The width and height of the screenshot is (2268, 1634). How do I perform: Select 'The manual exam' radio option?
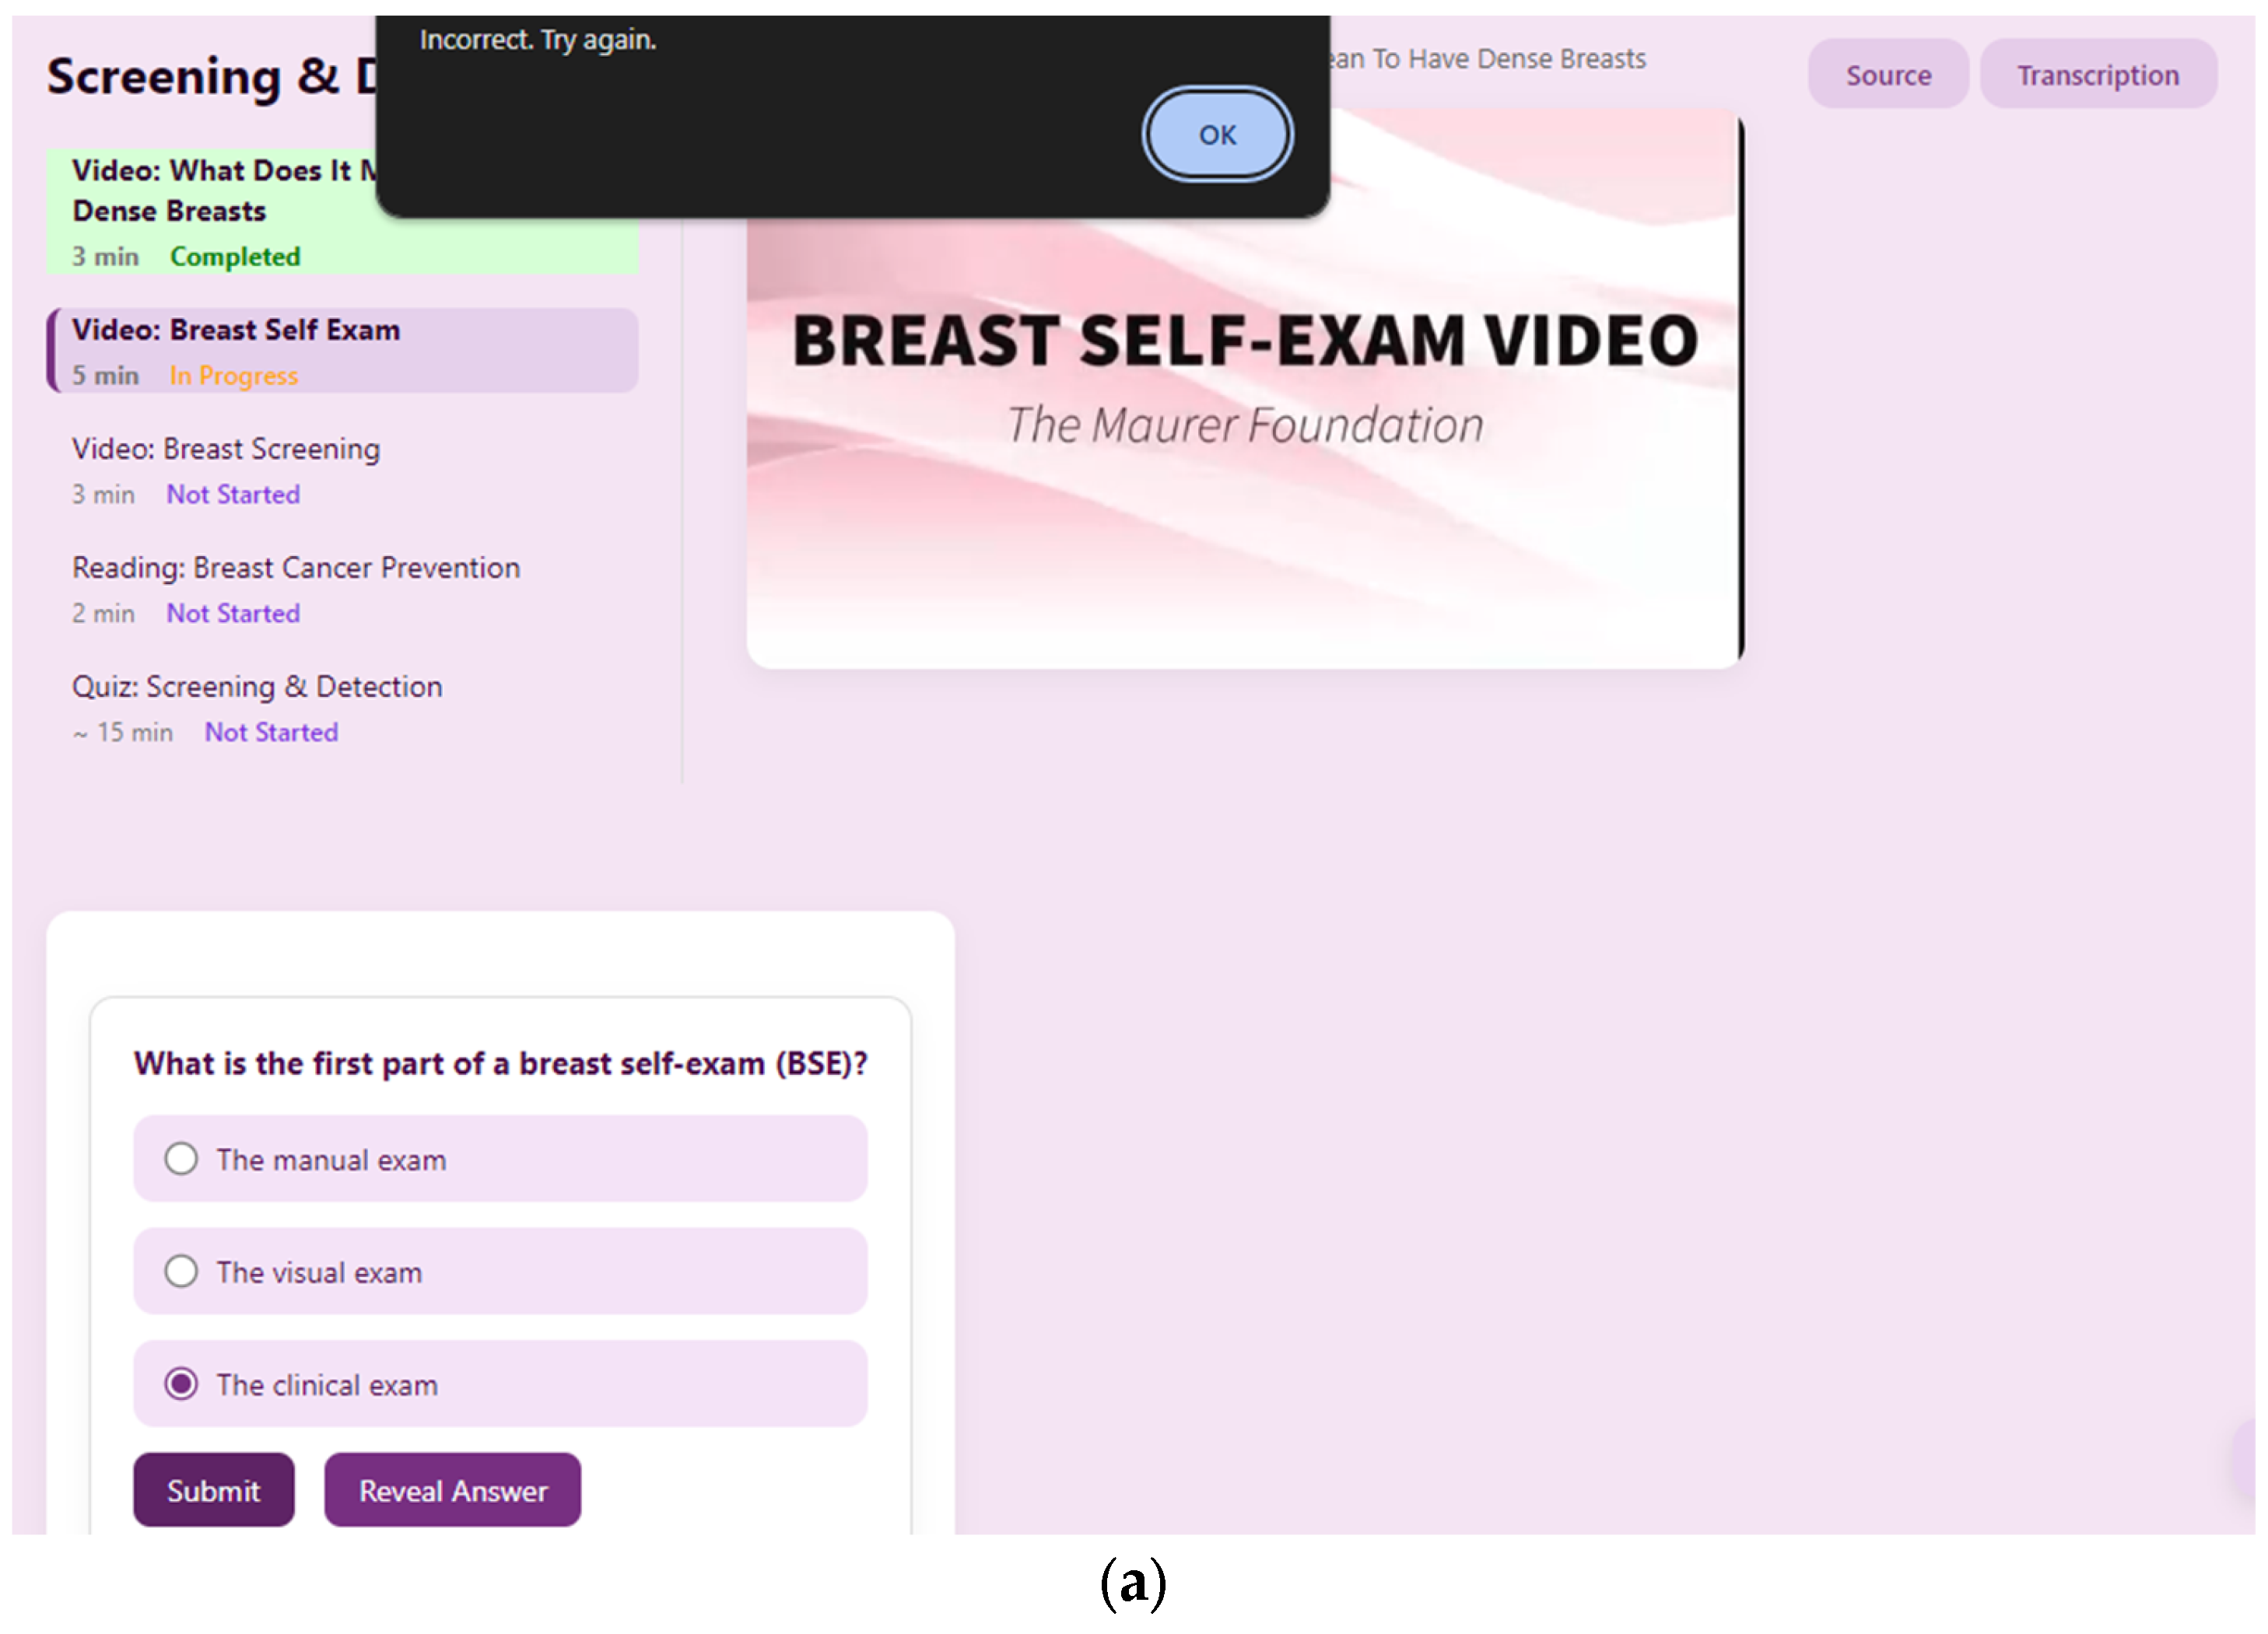pos(181,1160)
